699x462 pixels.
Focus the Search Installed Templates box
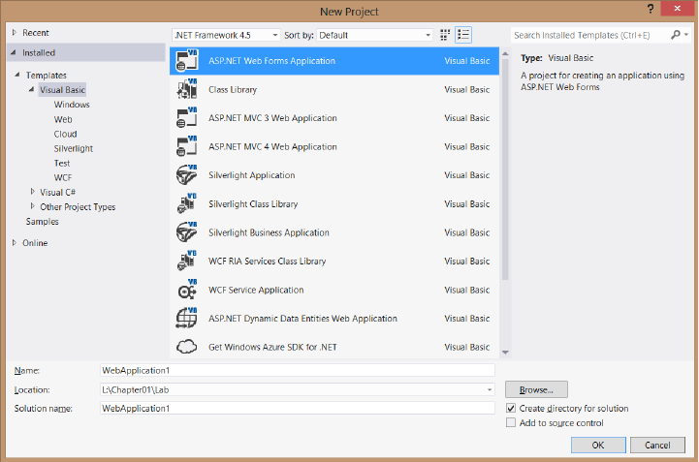(589, 35)
